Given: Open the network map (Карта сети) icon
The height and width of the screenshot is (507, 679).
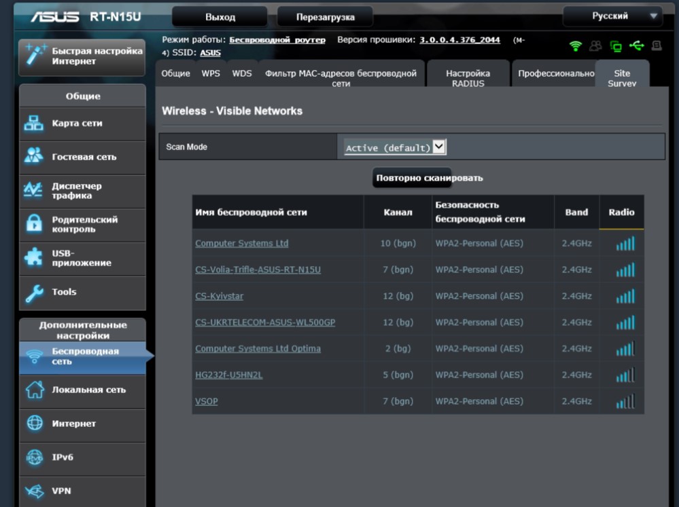Looking at the screenshot, I should pos(33,124).
